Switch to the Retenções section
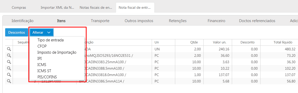The height and width of the screenshot is (93, 298). (178, 21)
